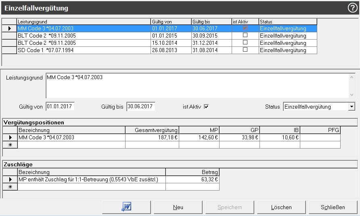Check ist Aktiv for SD Code 1 row
This screenshot has width=360, height=216.
click(x=245, y=50)
